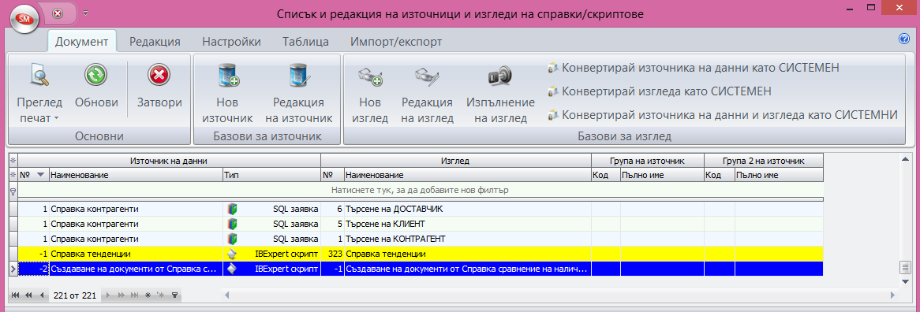Screen dimensions: 920x312
Task: Click the Преглед печат magnifier icon
Action: pyautogui.click(x=39, y=75)
